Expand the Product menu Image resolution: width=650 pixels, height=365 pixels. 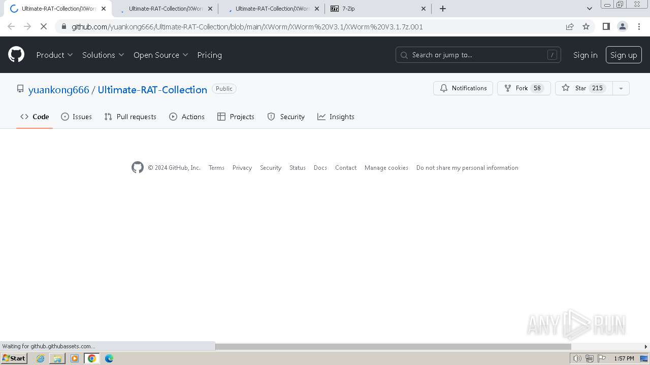54,55
